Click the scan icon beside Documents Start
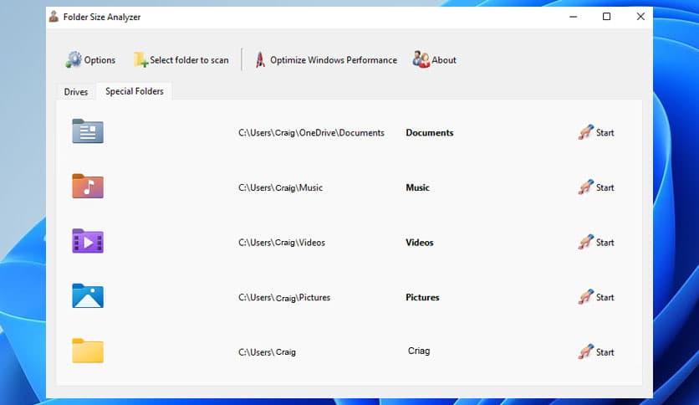Screen dimensions: 699x405 [x=586, y=132]
